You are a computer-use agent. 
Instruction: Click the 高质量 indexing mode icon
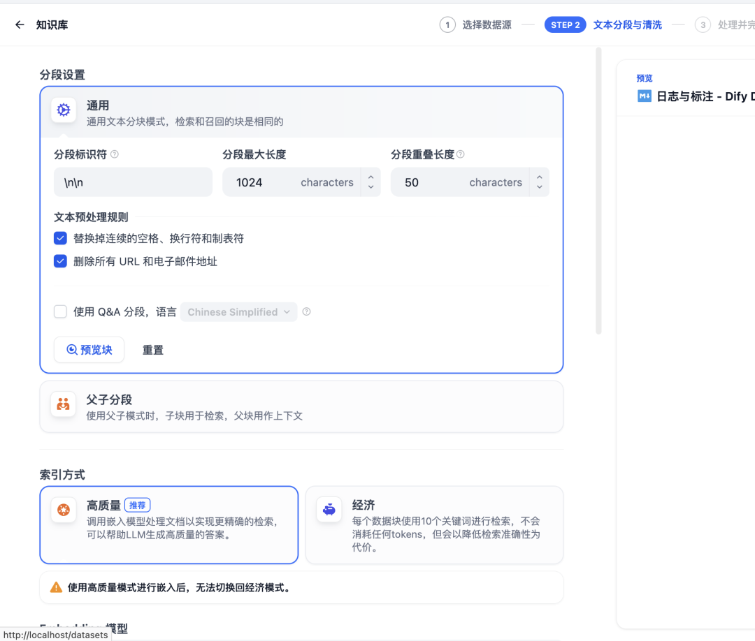(x=63, y=510)
